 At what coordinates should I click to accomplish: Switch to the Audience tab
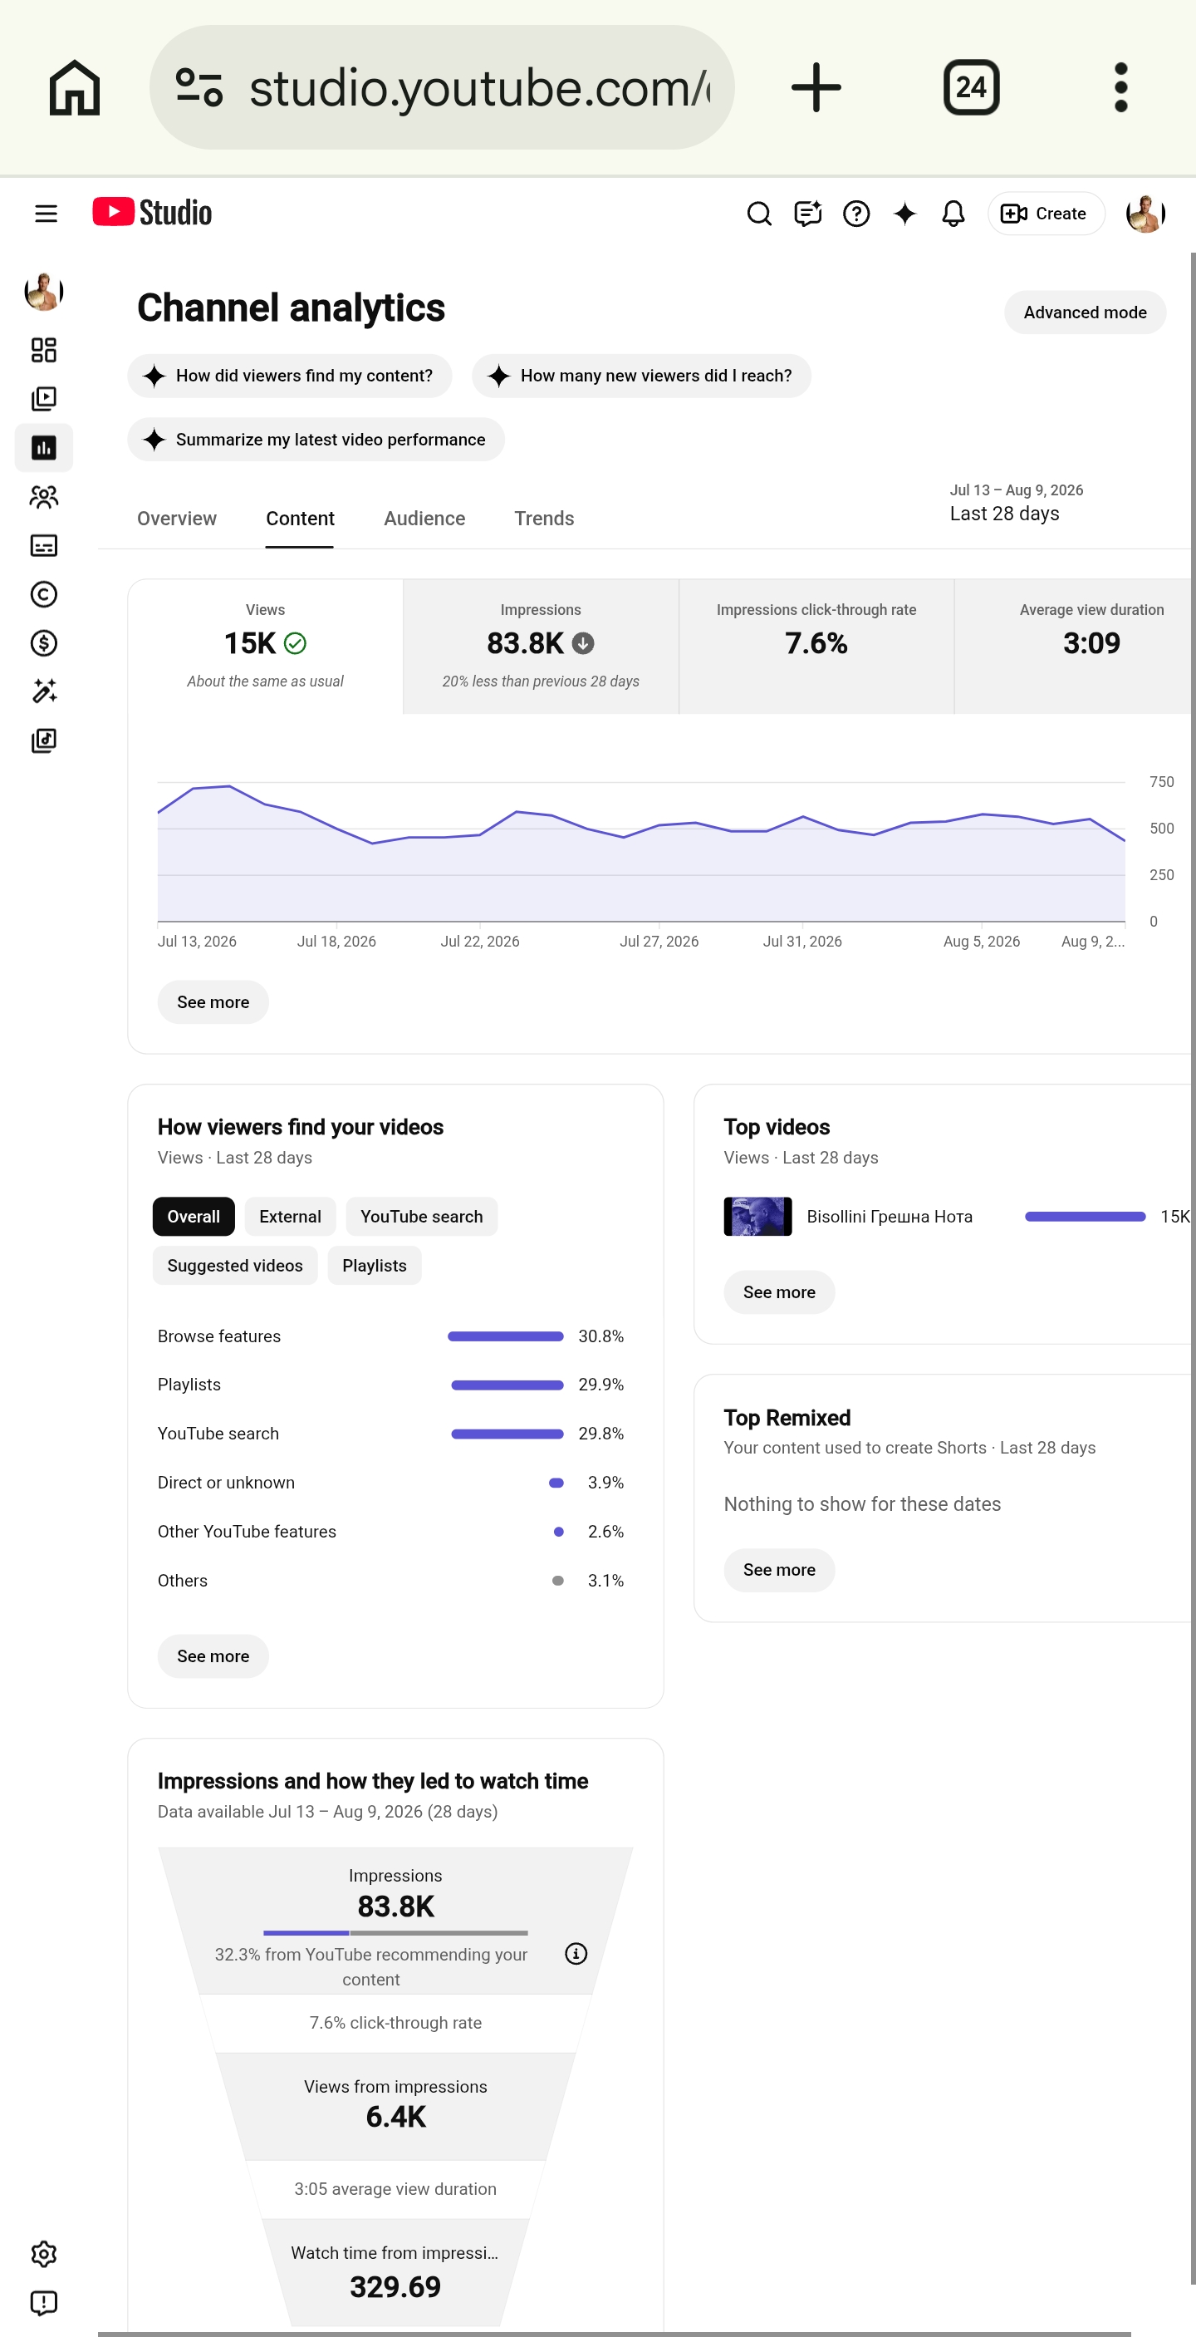pyautogui.click(x=424, y=519)
